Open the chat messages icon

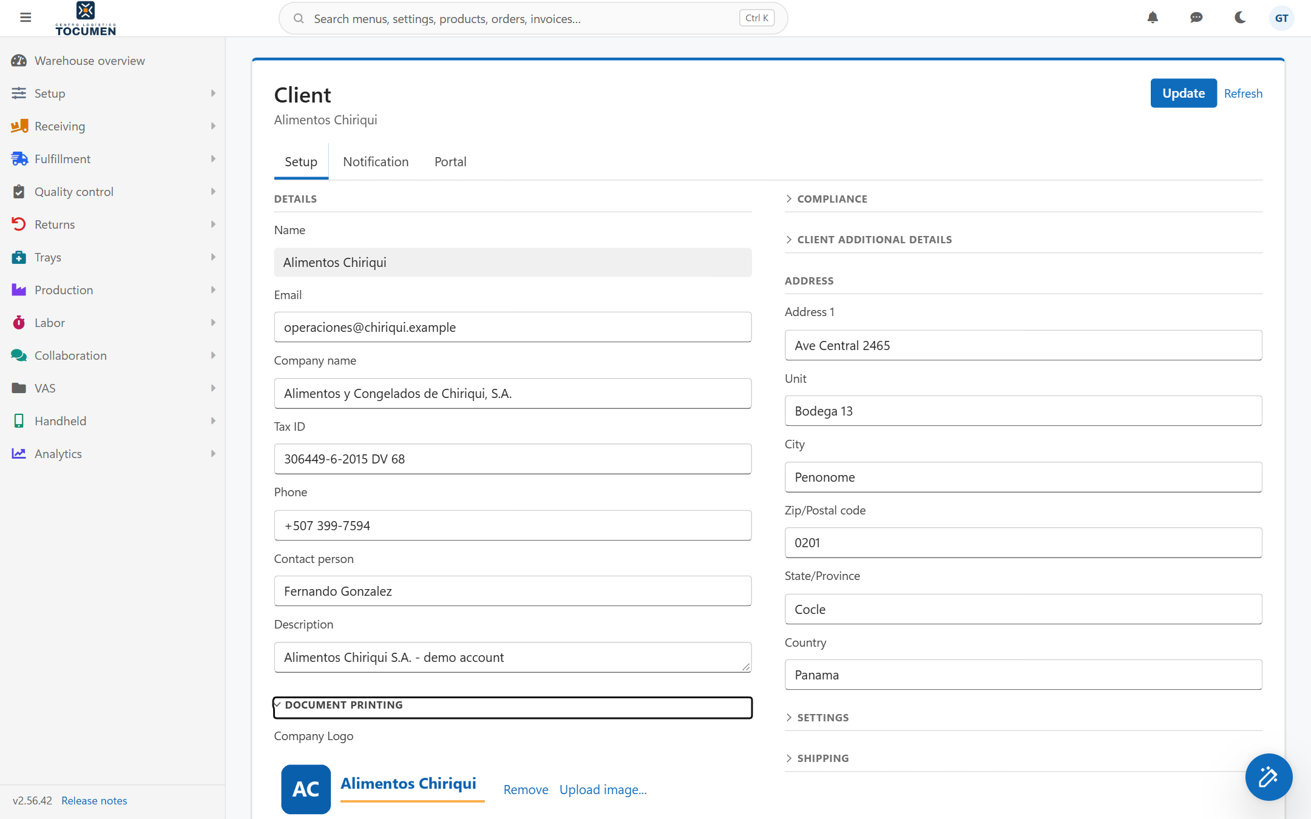(1196, 18)
